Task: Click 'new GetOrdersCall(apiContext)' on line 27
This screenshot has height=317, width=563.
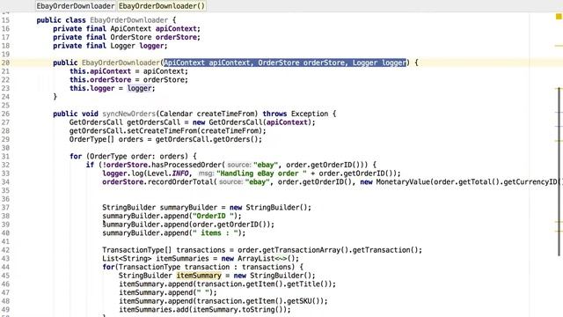Action: click(252, 122)
